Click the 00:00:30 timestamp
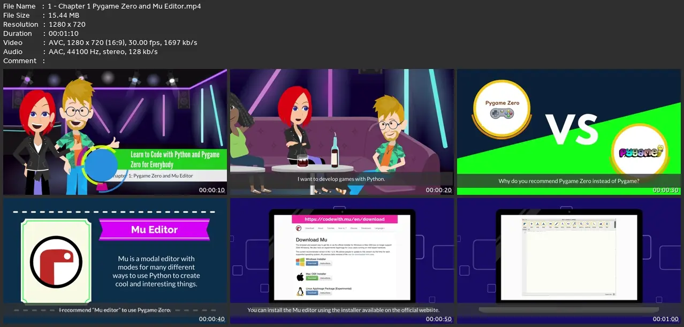Viewport: 684px width, 327px height. point(666,190)
